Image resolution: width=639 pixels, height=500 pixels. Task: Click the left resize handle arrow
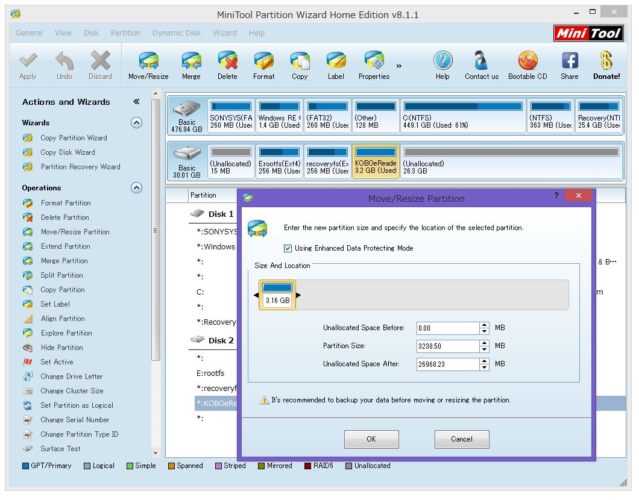256,295
